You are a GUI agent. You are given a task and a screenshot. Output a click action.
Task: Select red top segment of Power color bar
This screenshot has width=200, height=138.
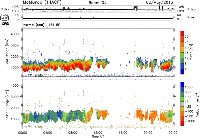click(182, 34)
